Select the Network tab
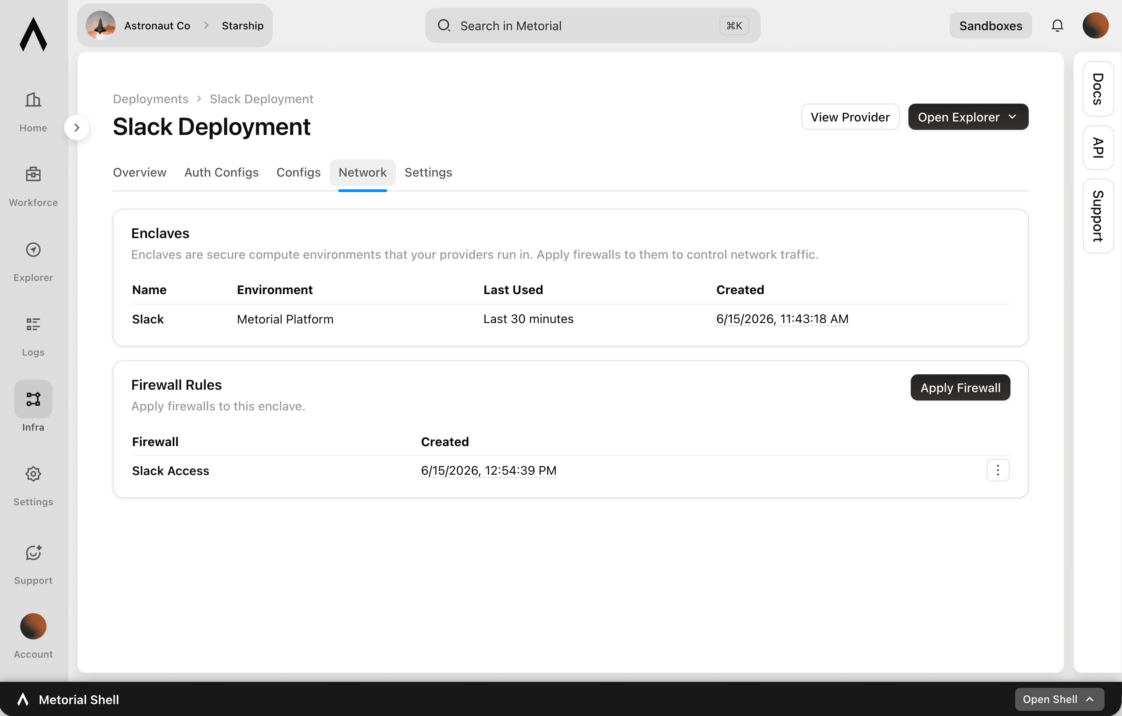 point(362,172)
